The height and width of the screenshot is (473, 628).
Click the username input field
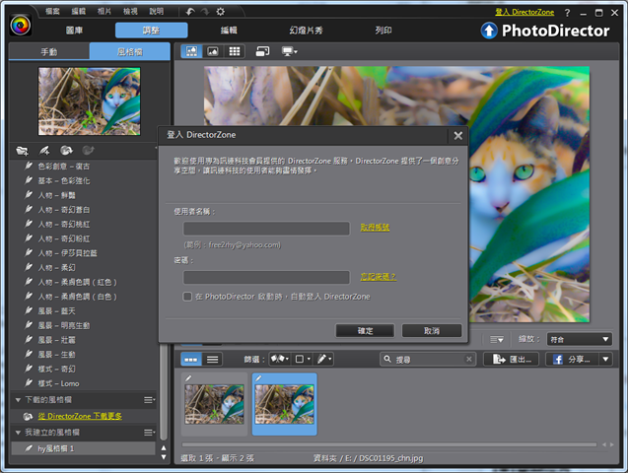click(266, 229)
